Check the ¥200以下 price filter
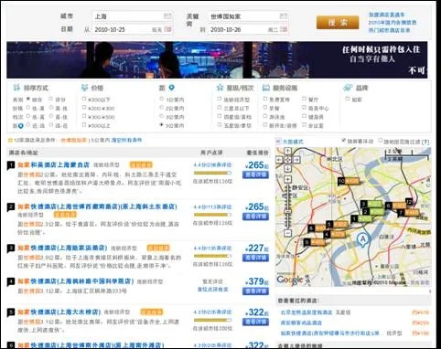This screenshot has height=349, width=441. click(84, 99)
